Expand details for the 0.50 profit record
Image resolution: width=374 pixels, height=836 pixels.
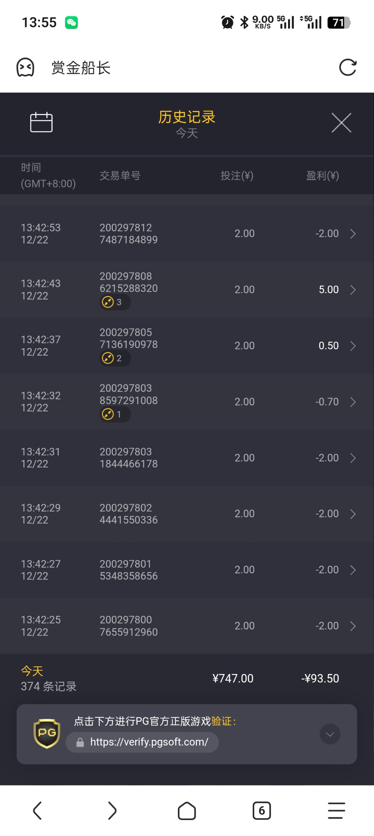coord(352,346)
